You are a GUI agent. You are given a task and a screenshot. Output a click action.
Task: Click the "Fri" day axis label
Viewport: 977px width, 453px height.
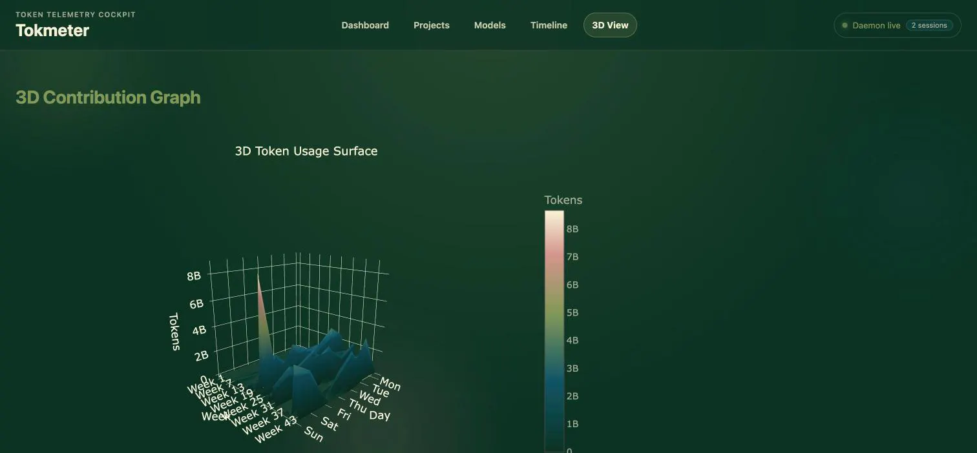tap(343, 415)
